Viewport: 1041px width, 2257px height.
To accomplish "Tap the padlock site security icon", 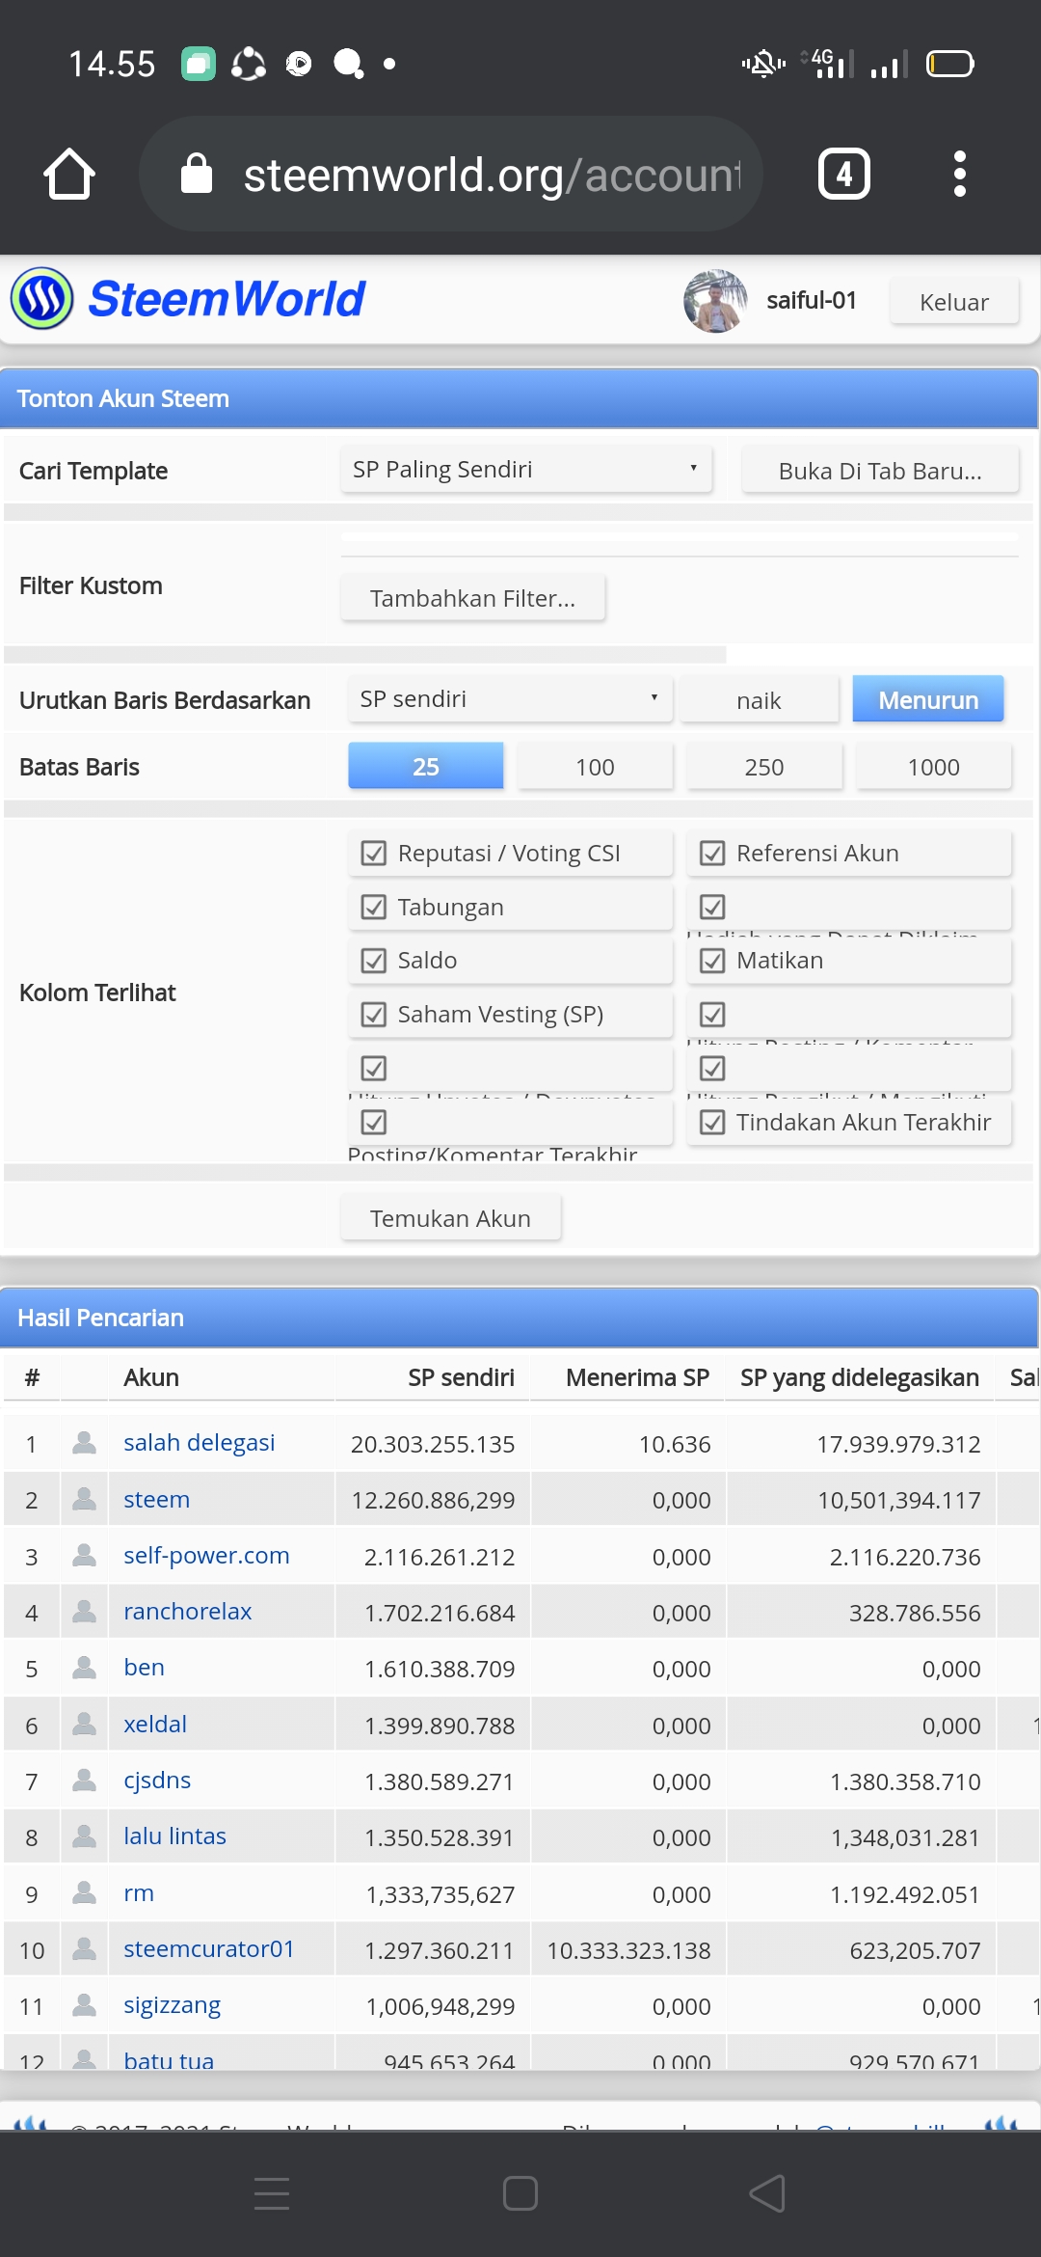I will (x=197, y=174).
